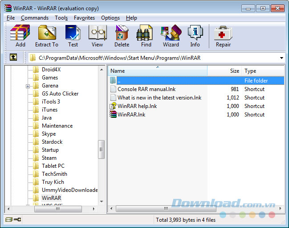Click the drive icon in status bar

8,220
